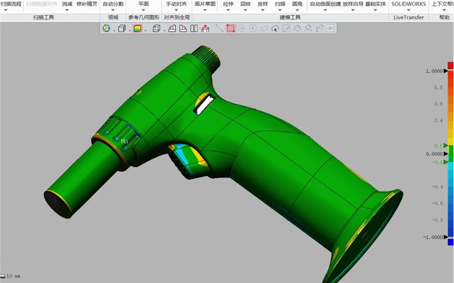Click the green 0.1 upper tolerance marker
Image resolution: width=454 pixels, height=283 pixels.
point(446,145)
